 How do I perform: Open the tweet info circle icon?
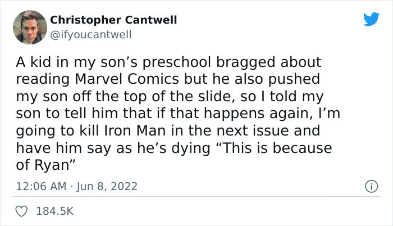click(369, 186)
